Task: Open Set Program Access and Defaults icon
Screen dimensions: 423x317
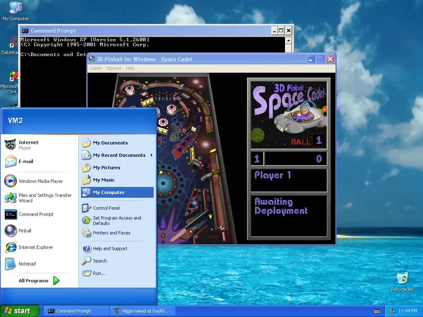Action: click(x=87, y=220)
